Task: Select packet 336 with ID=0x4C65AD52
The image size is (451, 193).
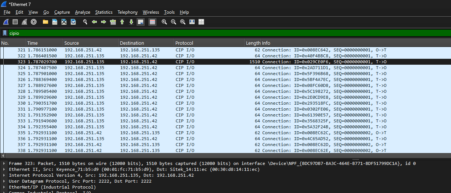Action: pyautogui.click(x=225, y=139)
